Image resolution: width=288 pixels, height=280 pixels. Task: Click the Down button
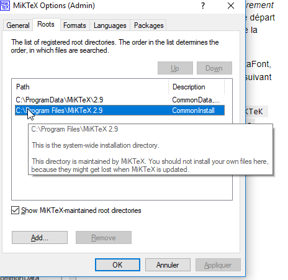214,68
